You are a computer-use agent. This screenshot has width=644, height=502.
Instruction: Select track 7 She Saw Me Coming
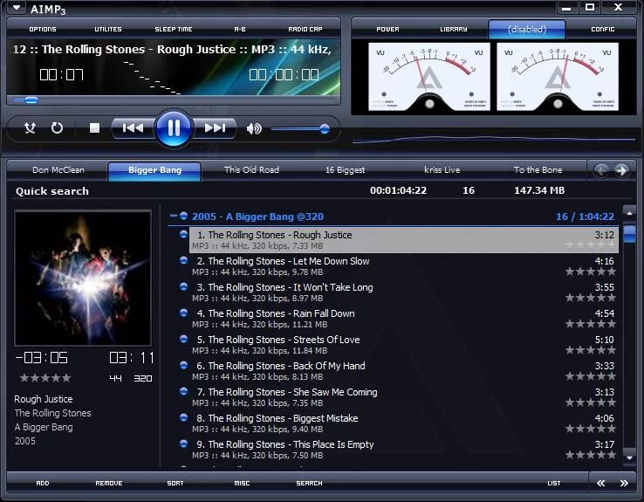click(404, 397)
